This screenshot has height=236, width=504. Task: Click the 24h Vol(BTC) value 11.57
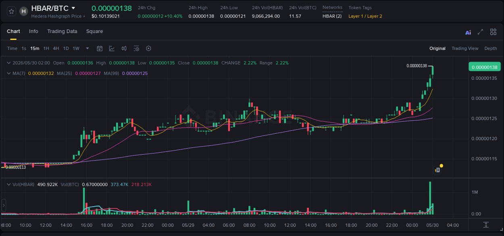pyautogui.click(x=295, y=16)
